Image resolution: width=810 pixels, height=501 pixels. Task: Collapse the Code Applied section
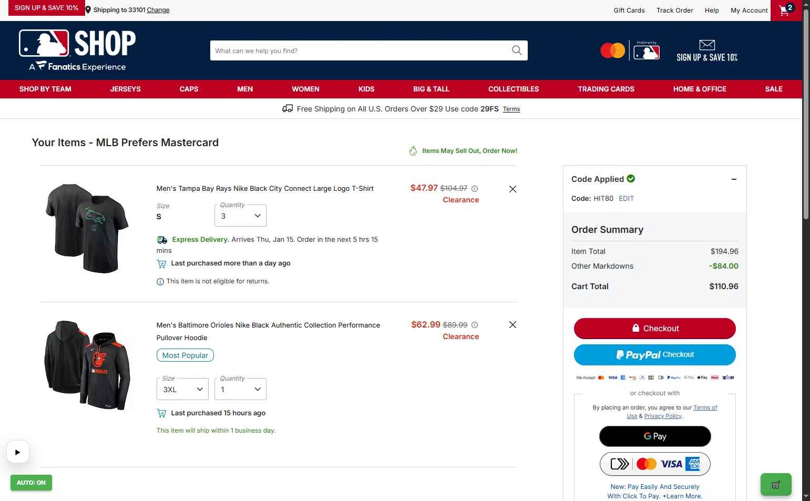click(734, 179)
